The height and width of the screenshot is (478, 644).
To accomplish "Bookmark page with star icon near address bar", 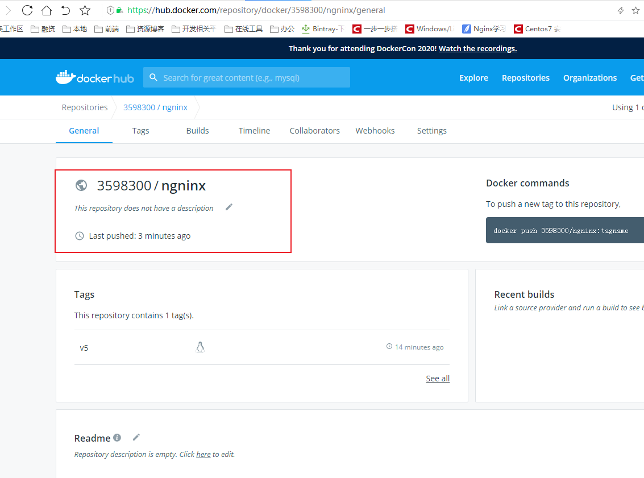I will tap(85, 10).
